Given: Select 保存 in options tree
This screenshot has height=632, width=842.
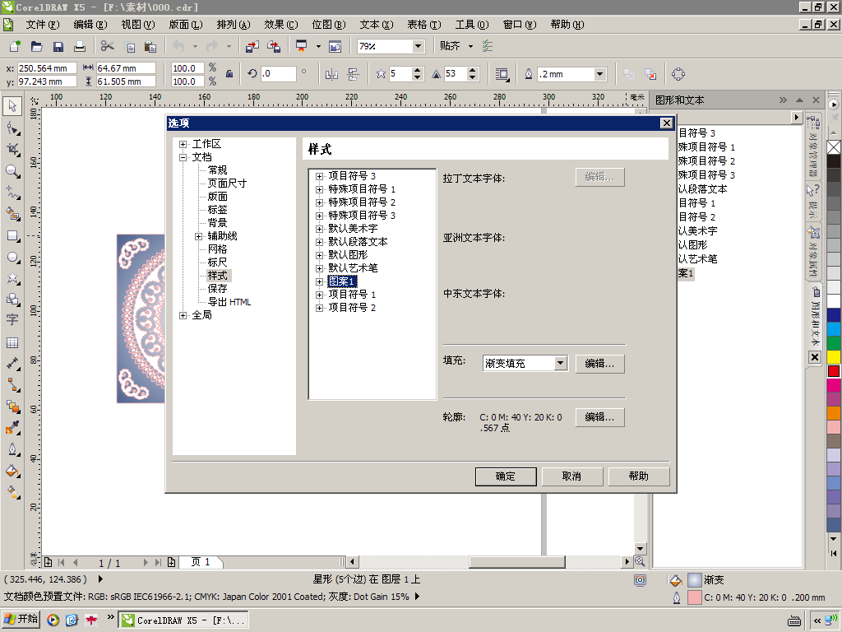Looking at the screenshot, I should (x=217, y=289).
